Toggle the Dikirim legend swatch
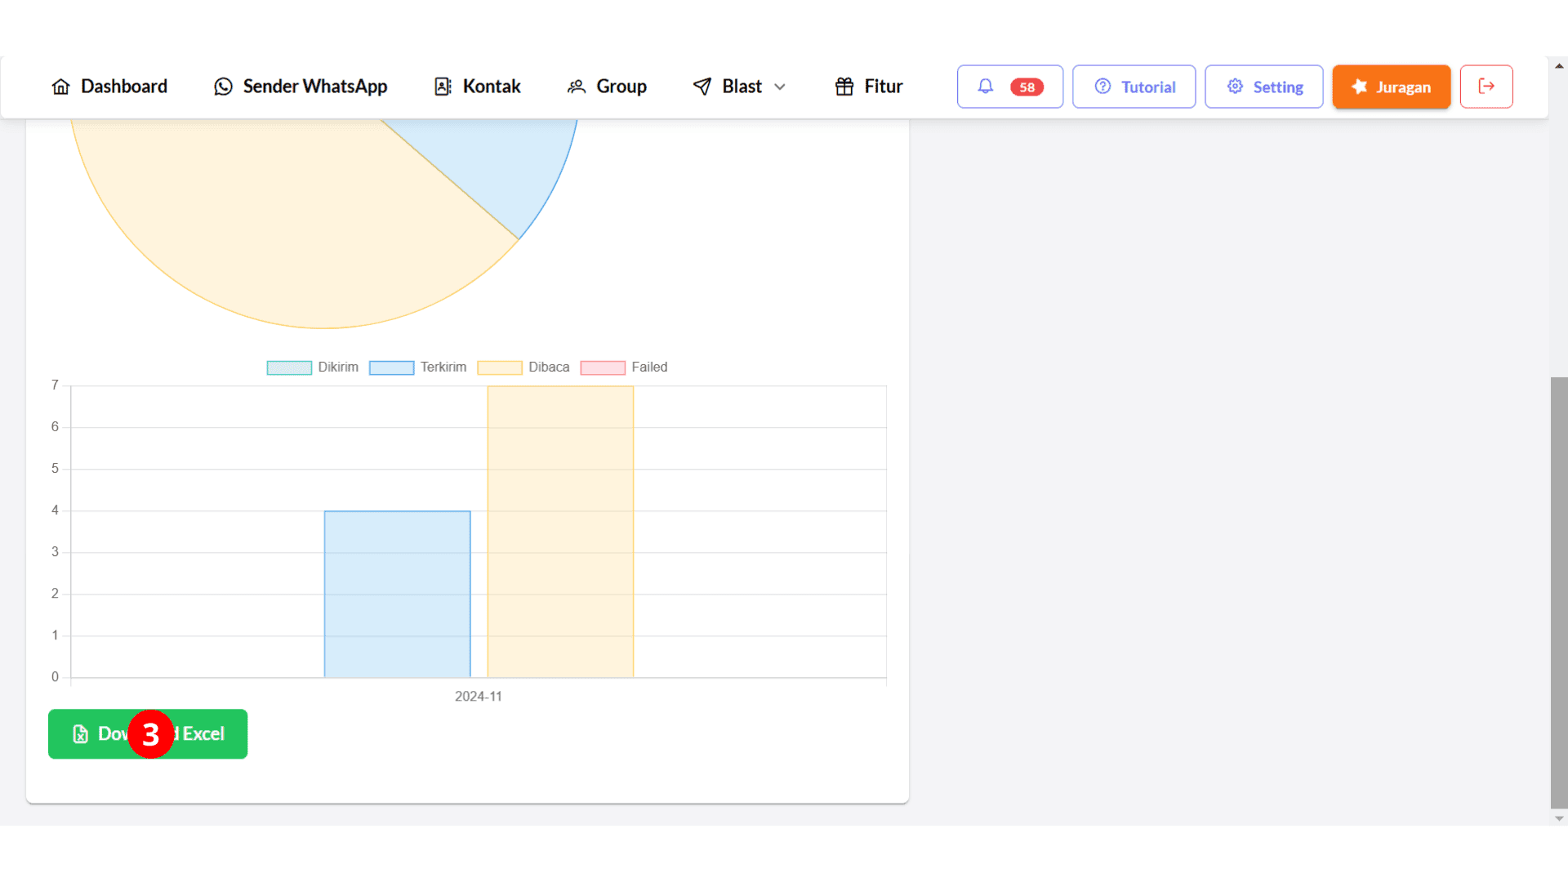This screenshot has height=882, width=1568. [289, 367]
